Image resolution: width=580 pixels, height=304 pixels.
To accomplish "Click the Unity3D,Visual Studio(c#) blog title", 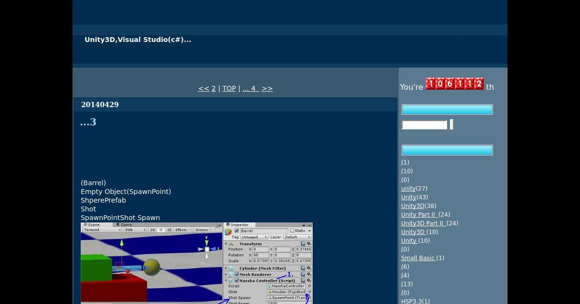I will (138, 40).
